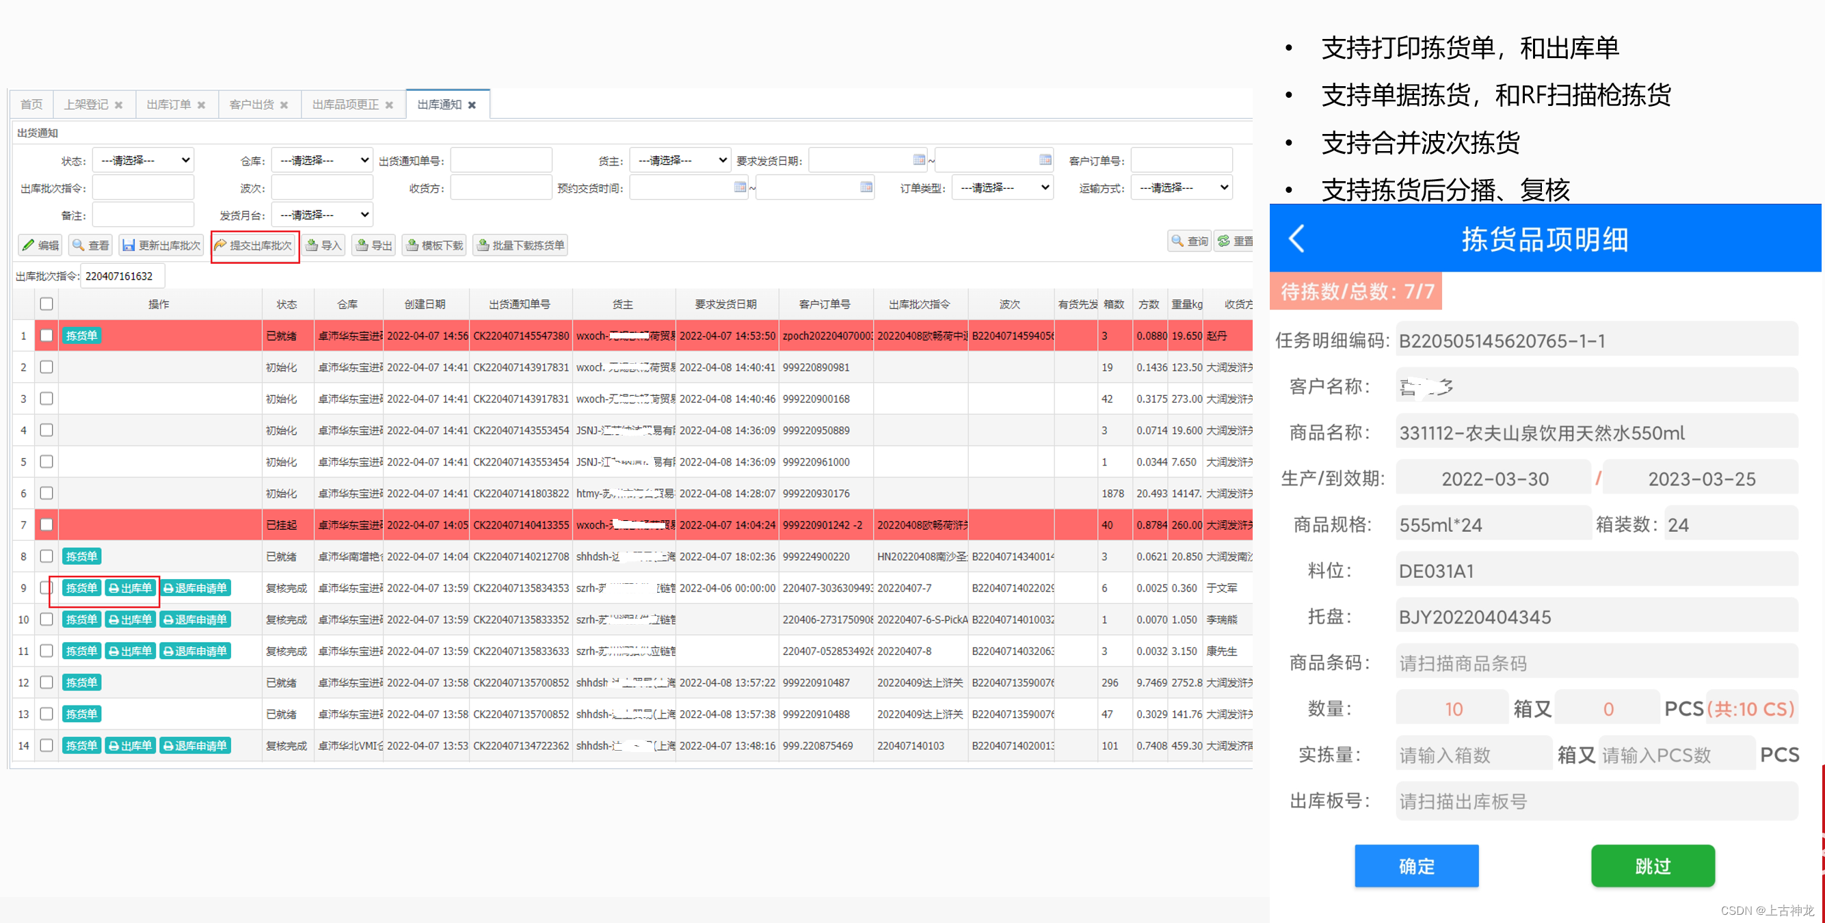Image resolution: width=1825 pixels, height=923 pixels.
Task: Open the 发货月台 dropdown
Action: coord(322,214)
